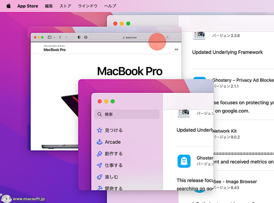Image resolution: width=274 pixels, height=203 pixels.
Task: Open Arcade from the front window sidebar
Action: (109, 142)
